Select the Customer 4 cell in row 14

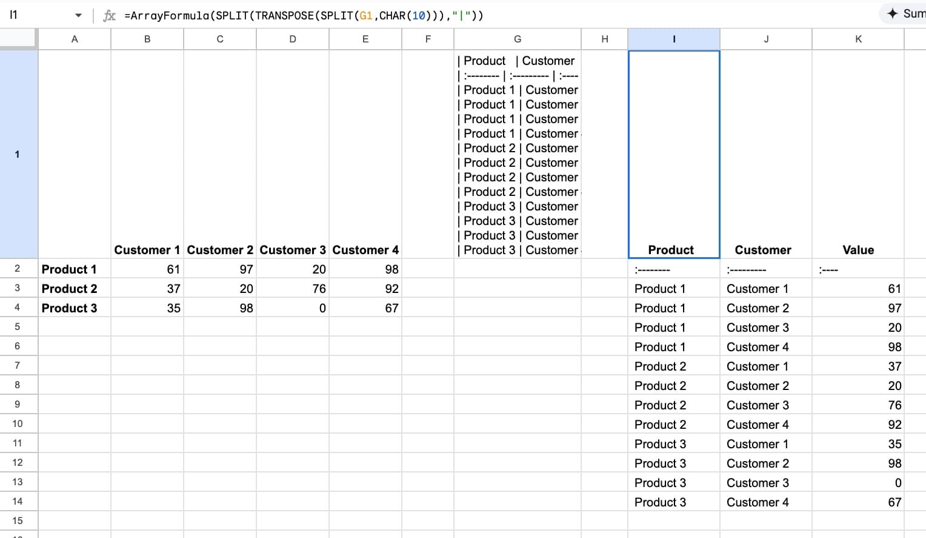(765, 502)
